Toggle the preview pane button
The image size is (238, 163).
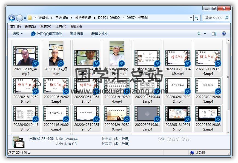click(214, 34)
